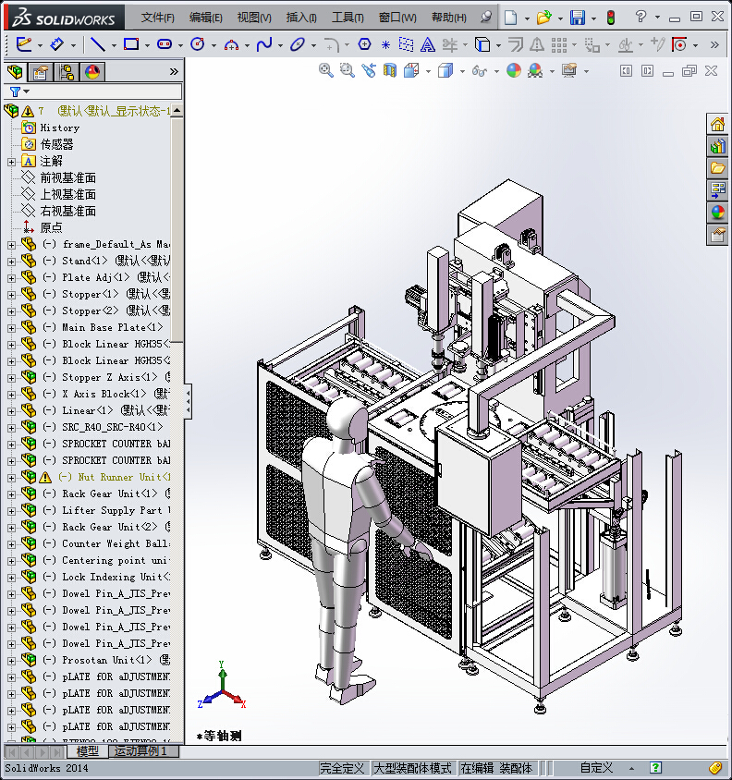Open the 帮助(H) menu

[449, 18]
